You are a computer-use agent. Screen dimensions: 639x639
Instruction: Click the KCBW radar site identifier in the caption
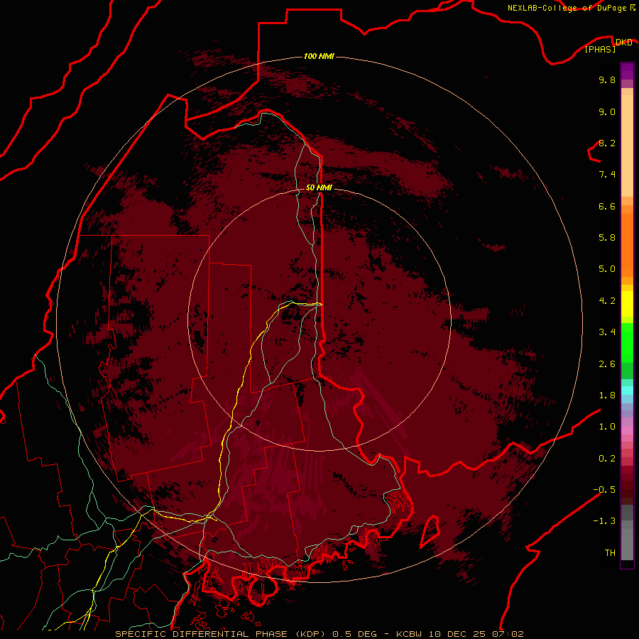[409, 634]
